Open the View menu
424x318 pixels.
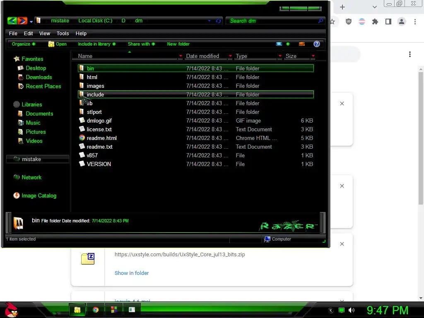45,33
